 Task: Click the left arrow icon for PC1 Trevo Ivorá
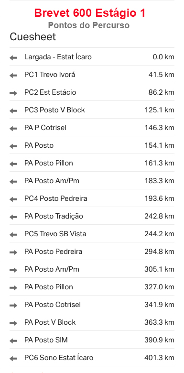[13, 76]
